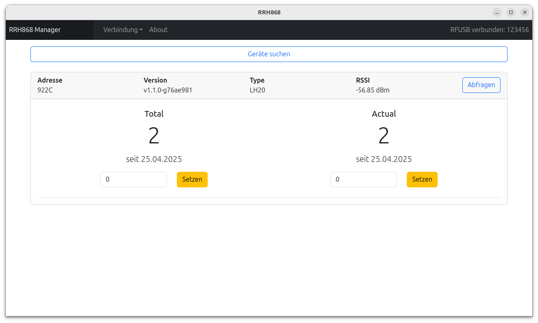Click the RRH868 Manager brand title
The width and height of the screenshot is (538, 323).
[x=35, y=30]
